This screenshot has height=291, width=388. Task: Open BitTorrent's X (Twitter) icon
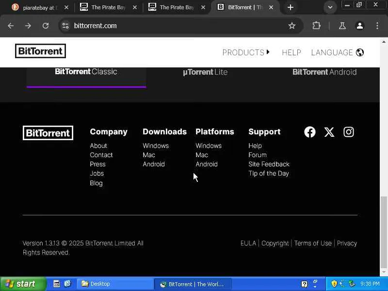tap(329, 132)
